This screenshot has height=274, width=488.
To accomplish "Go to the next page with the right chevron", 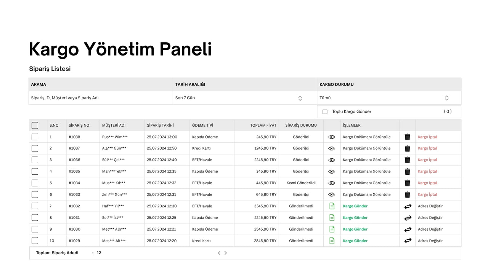I will coord(226,253).
